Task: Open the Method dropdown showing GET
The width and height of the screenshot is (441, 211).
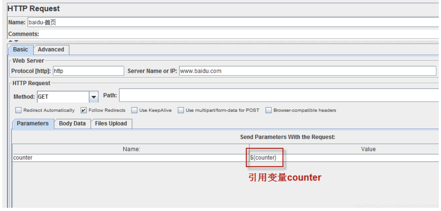Action: pos(67,96)
